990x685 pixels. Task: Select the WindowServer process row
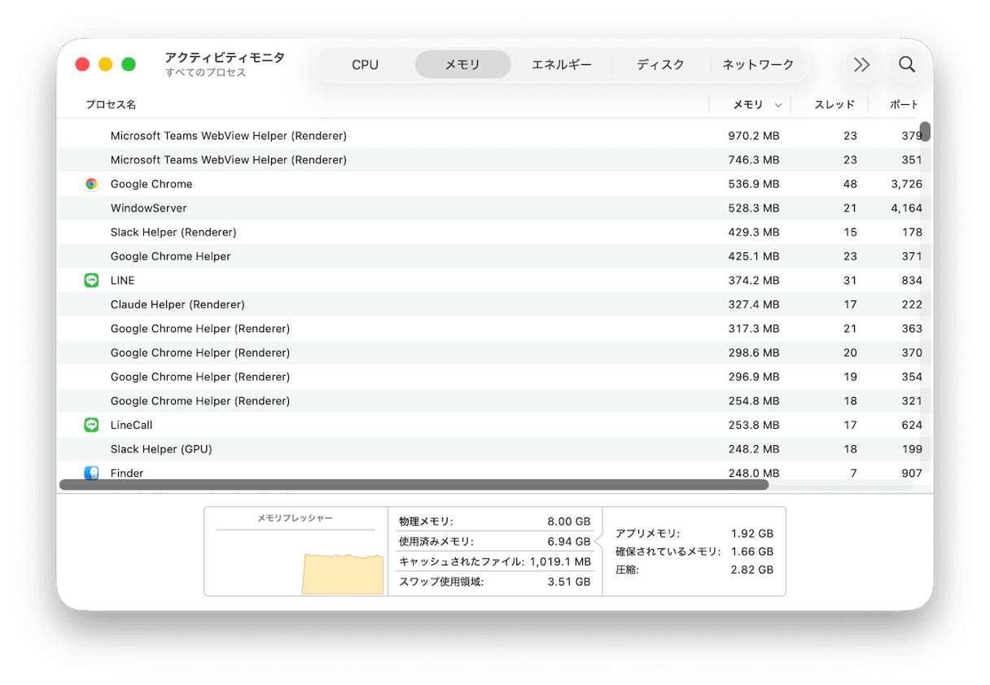click(326, 207)
